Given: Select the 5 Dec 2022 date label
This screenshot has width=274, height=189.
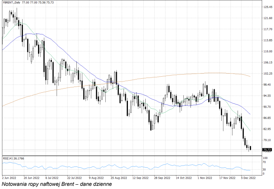Looking at the screenshot, I should coord(248,178).
